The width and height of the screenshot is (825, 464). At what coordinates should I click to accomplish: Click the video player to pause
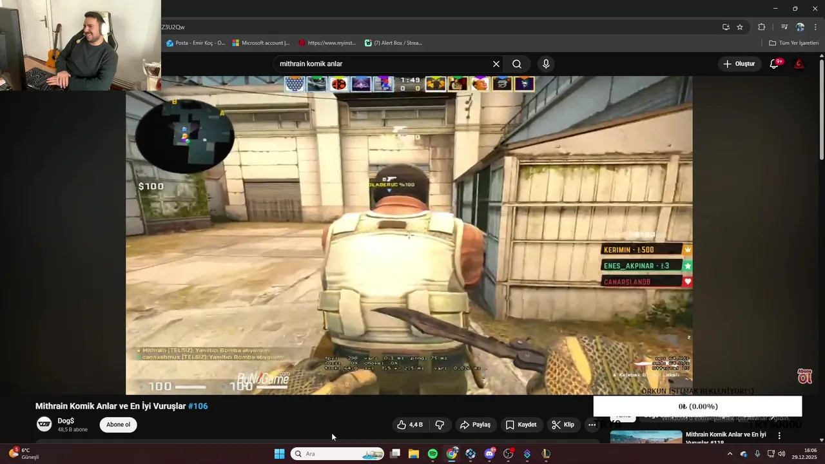tap(409, 235)
